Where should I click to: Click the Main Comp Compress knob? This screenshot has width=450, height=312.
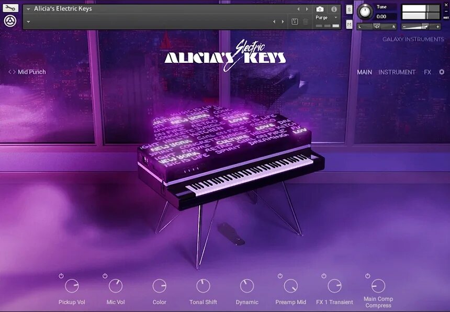click(x=378, y=286)
